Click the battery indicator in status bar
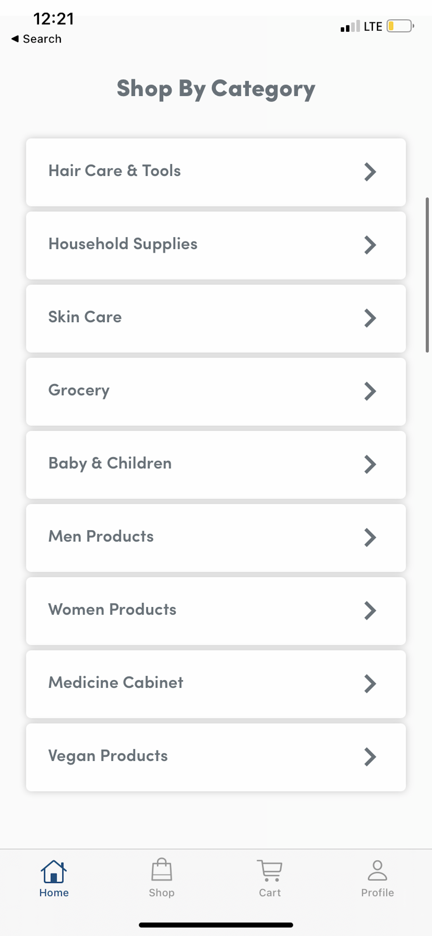Image resolution: width=432 pixels, height=936 pixels. pyautogui.click(x=399, y=26)
